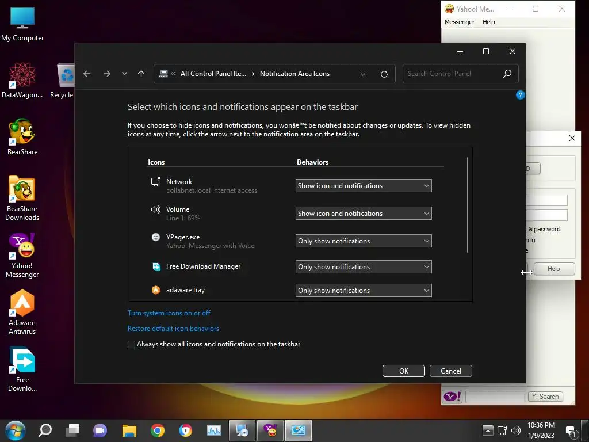Viewport: 589px width, 442px height.
Task: Open DataWagon desktop shortcut
Action: [22, 81]
